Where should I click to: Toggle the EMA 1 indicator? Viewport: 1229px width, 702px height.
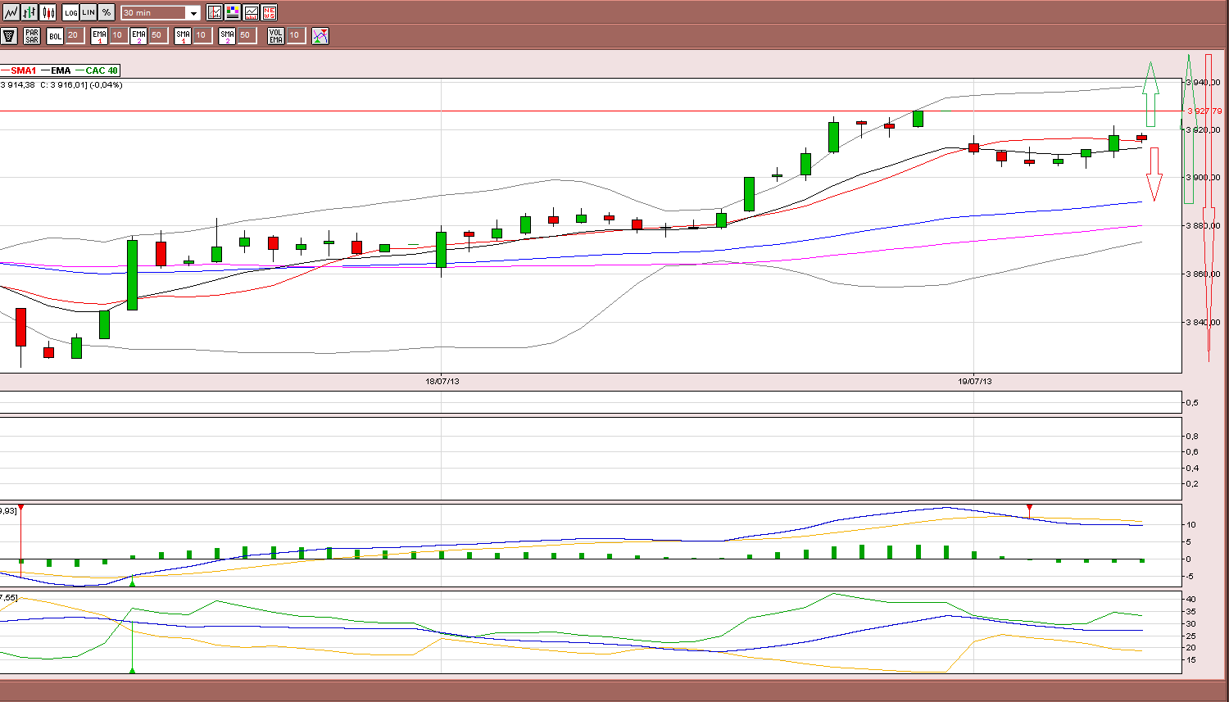pos(99,35)
